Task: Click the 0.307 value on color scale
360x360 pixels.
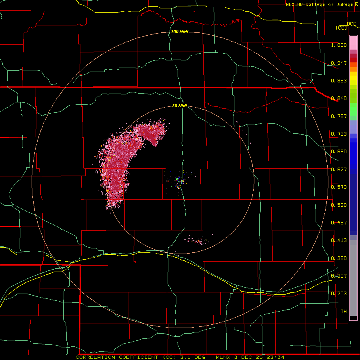Action: click(339, 276)
